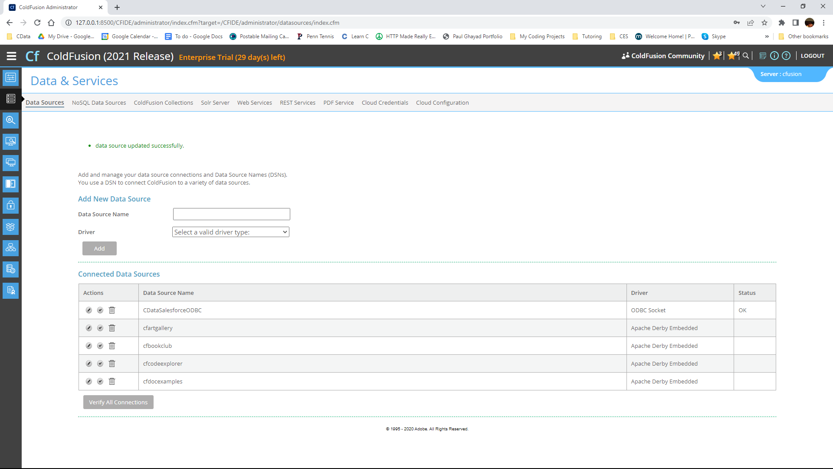Image resolution: width=833 pixels, height=469 pixels.
Task: Verify the cfartgallery connection
Action: pyautogui.click(x=100, y=328)
